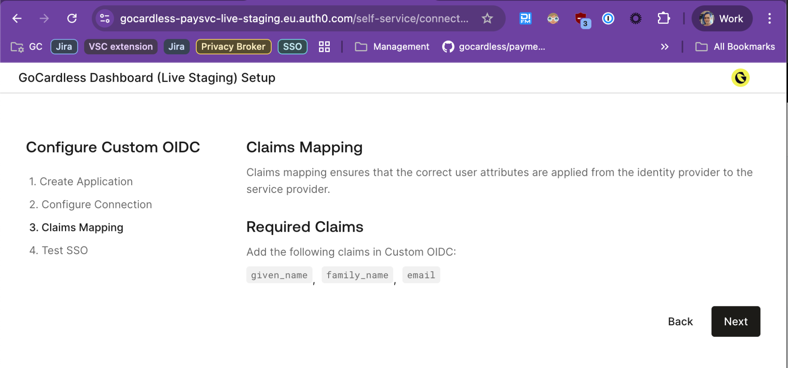This screenshot has width=788, height=368.
Task: Open the Management bookmarks folder
Action: click(392, 47)
